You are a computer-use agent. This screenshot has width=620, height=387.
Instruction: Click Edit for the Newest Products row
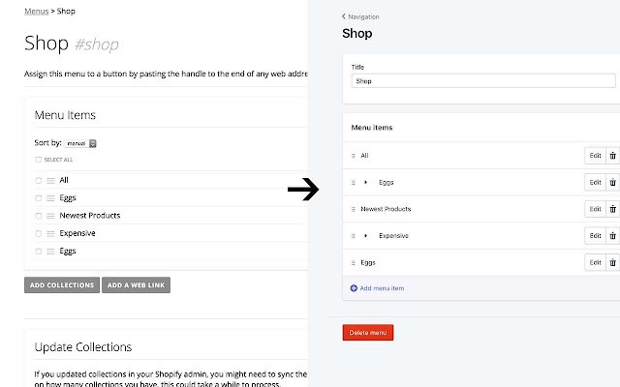click(595, 209)
